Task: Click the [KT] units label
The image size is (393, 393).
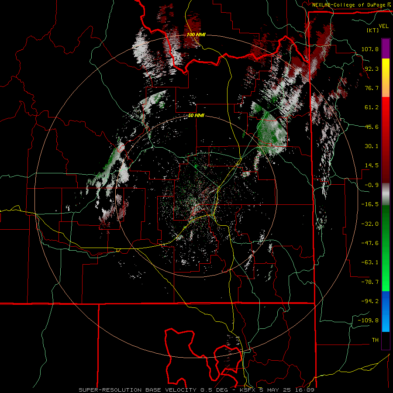Action: pyautogui.click(x=373, y=30)
